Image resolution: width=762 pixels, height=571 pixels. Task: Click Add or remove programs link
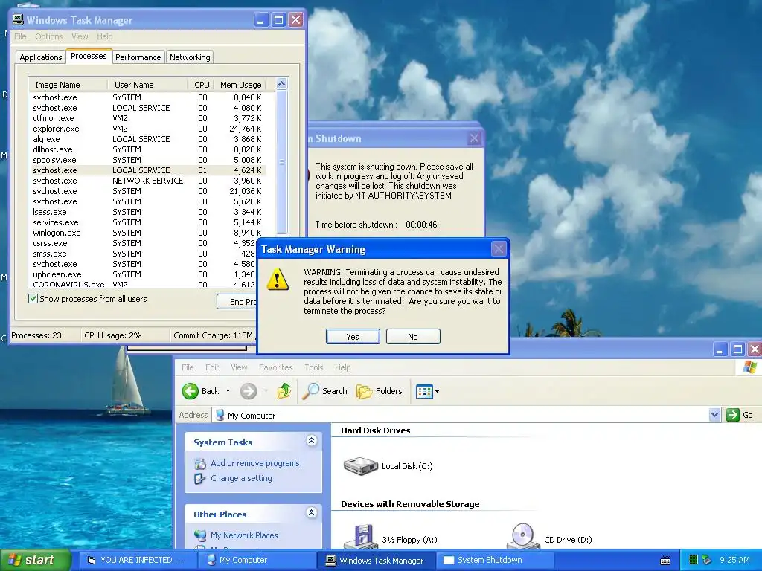point(254,463)
